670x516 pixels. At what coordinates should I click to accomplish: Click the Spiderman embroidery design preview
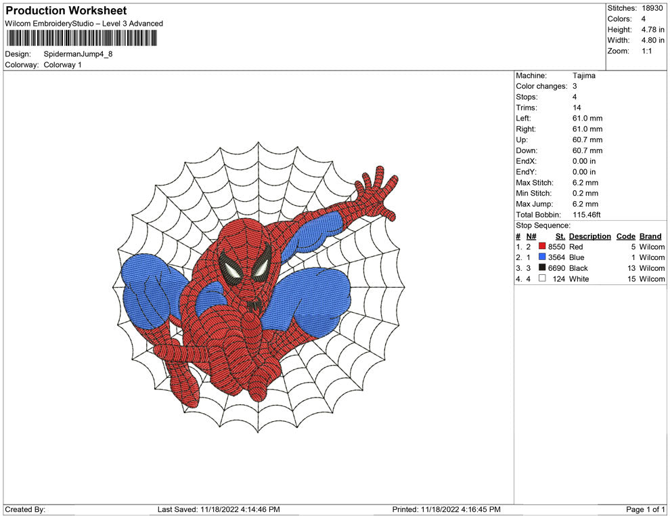click(x=258, y=287)
